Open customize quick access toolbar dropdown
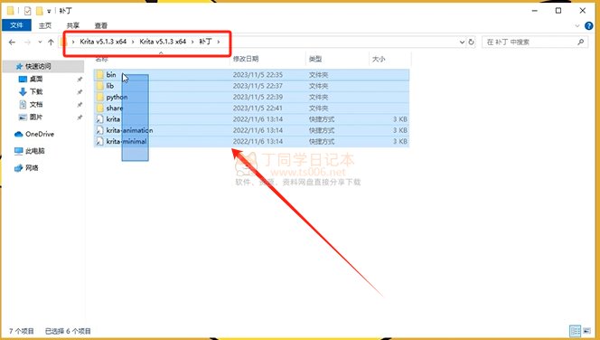 (49, 11)
